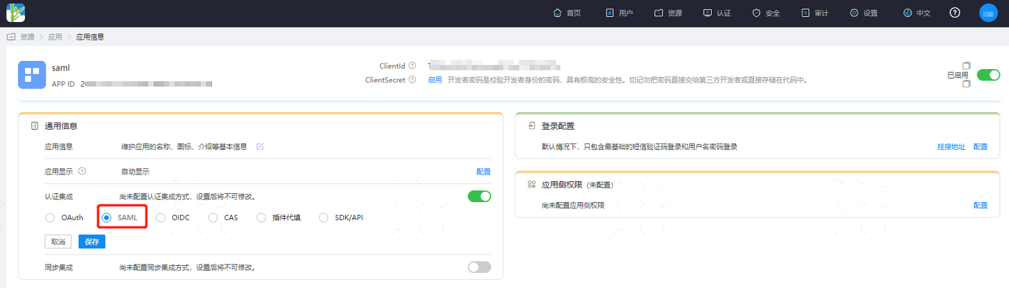1009x288 pixels.
Task: Click the 应用侧权限 panel icon
Action: (531, 185)
